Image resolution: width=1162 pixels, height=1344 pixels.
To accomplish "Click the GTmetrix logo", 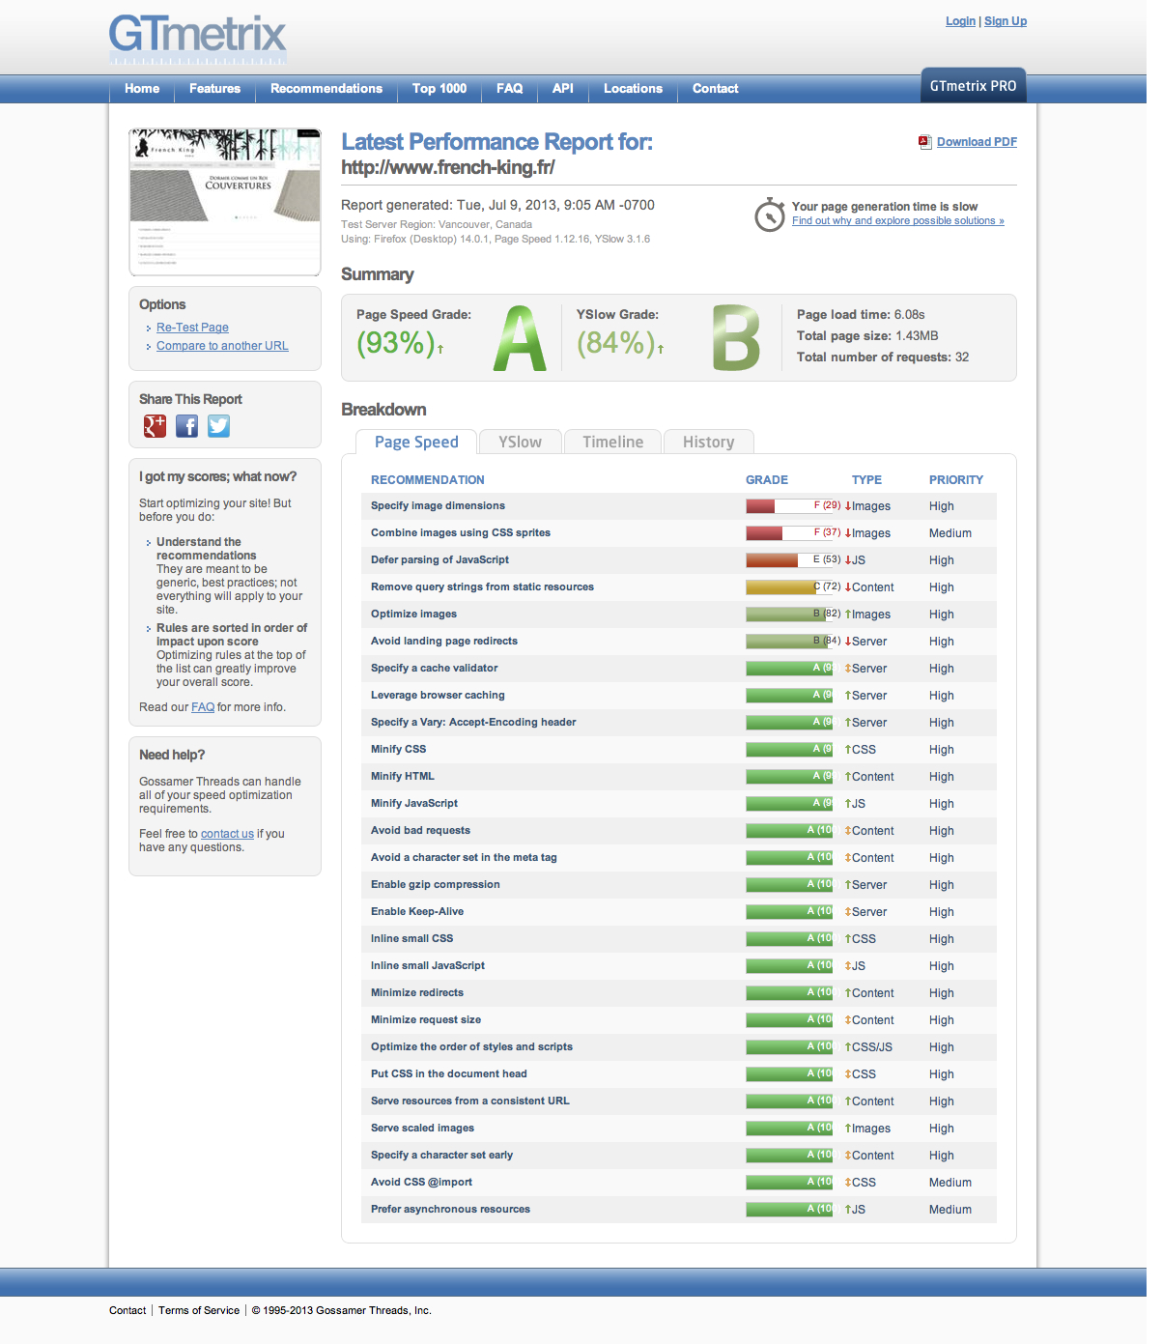I will point(197,39).
